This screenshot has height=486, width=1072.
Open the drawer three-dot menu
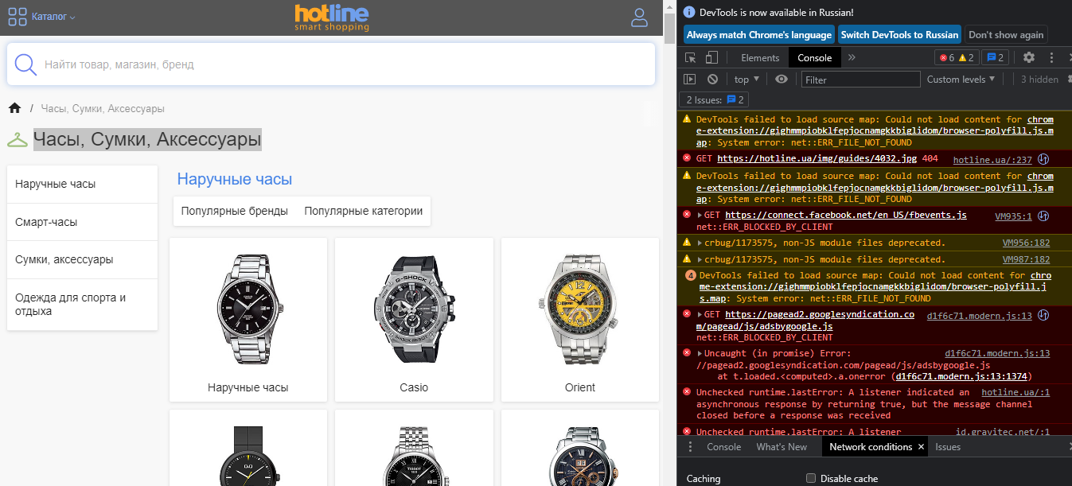click(x=689, y=447)
